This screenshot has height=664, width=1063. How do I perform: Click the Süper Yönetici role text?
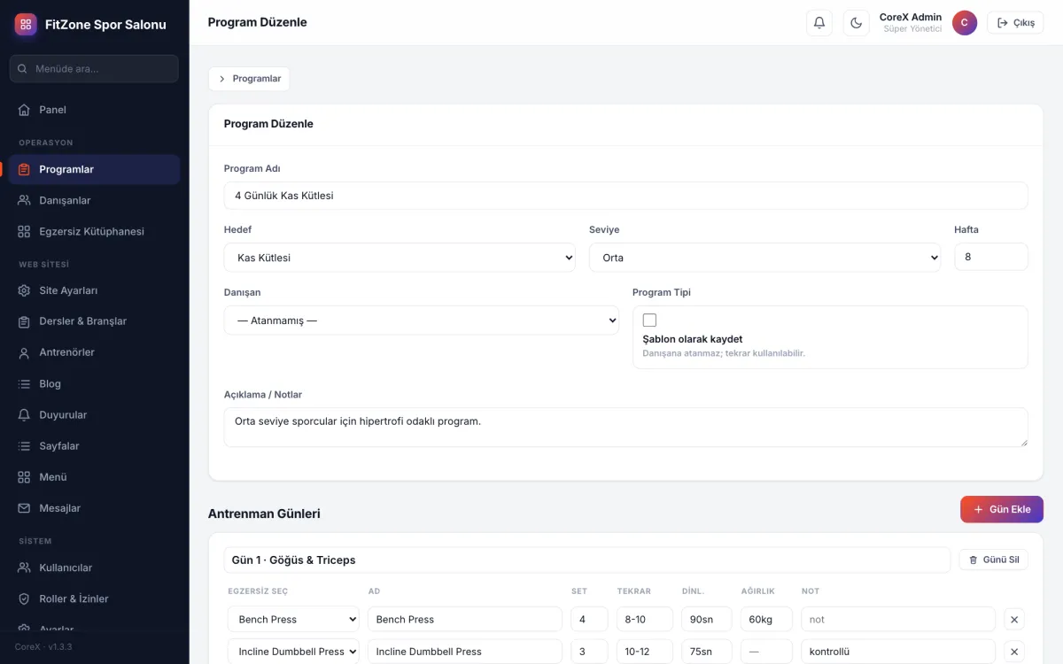912,29
